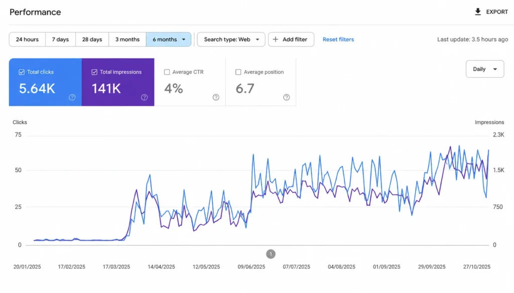Click the 14/04/2025 date axis label
This screenshot has width=514, height=293.
pyautogui.click(x=161, y=267)
